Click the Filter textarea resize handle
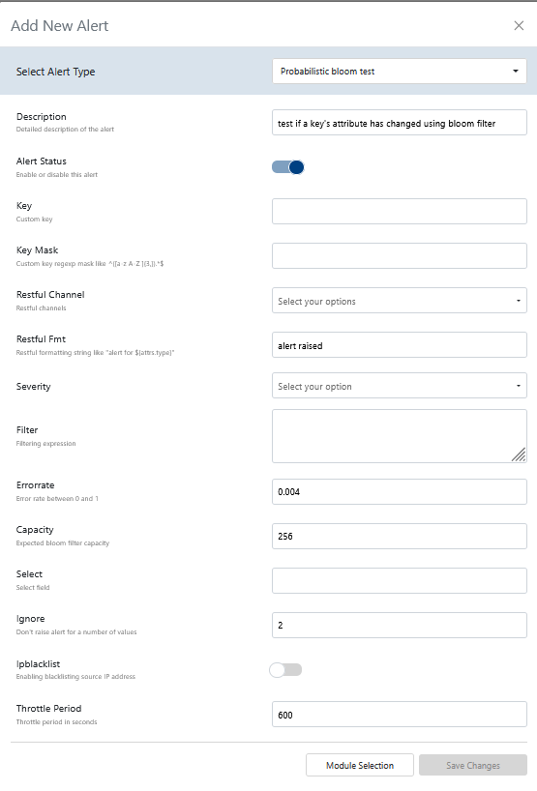This screenshot has width=537, height=791. click(519, 454)
